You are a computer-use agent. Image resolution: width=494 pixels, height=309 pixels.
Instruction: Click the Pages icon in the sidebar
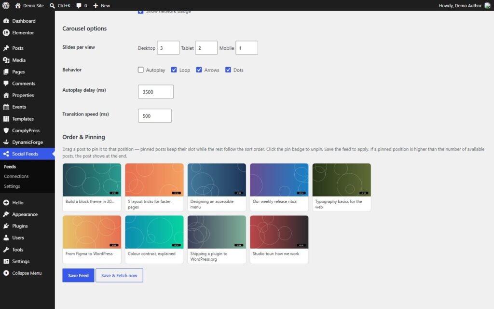[6, 71]
